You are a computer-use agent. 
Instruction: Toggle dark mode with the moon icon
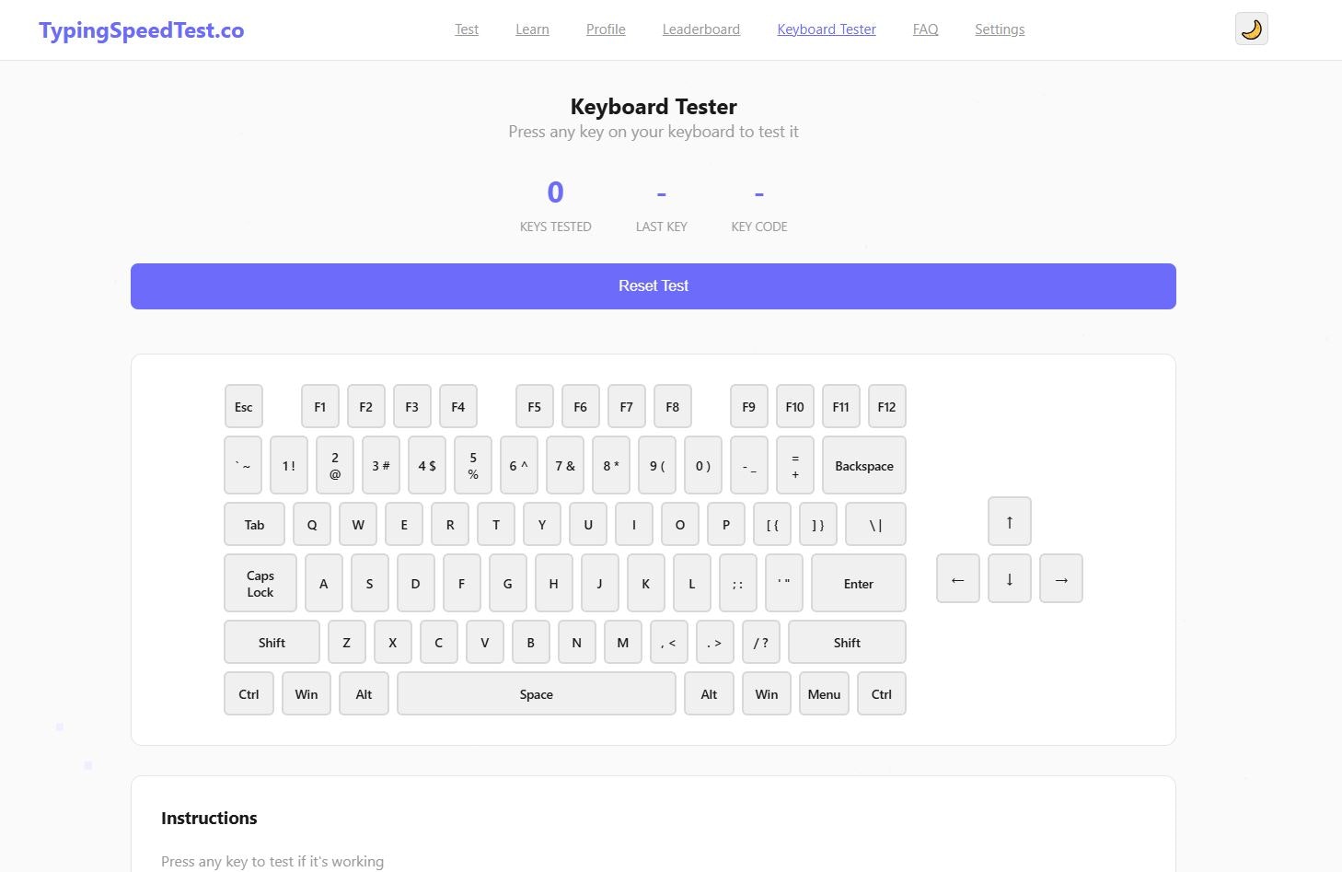tap(1251, 29)
